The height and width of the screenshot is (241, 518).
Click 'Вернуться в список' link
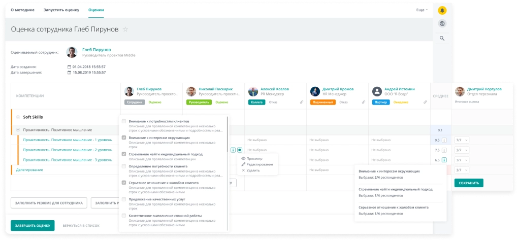click(81, 226)
